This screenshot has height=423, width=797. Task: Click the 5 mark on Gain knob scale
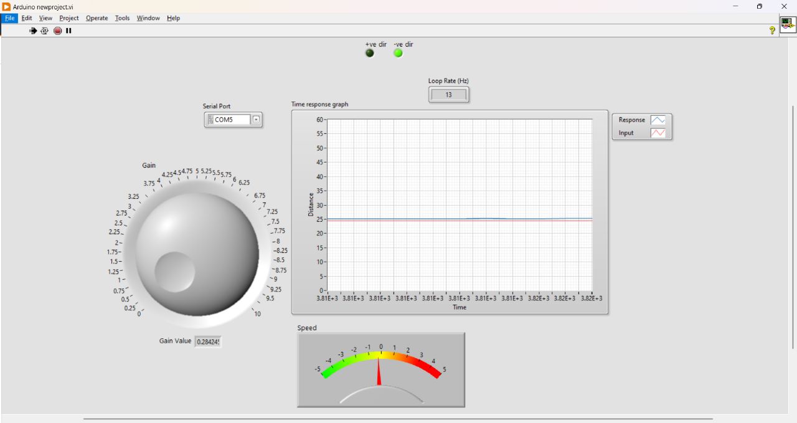click(197, 171)
